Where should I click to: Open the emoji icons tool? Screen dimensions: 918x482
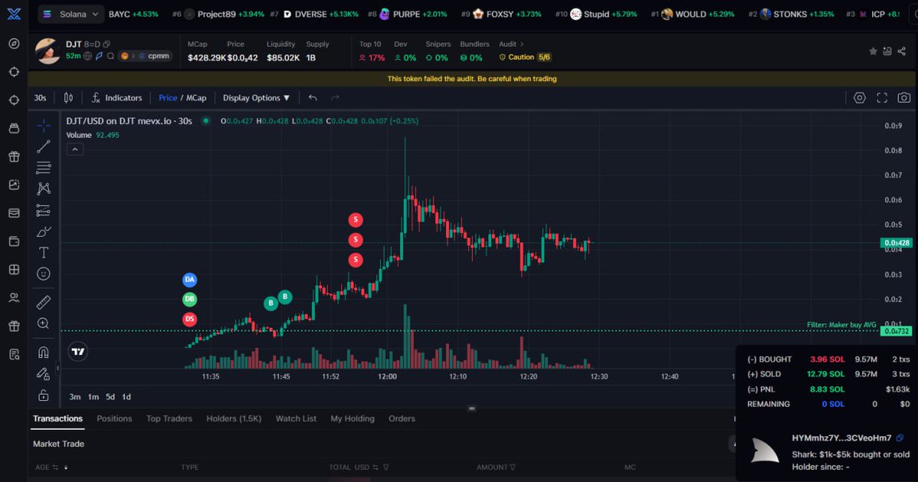pyautogui.click(x=44, y=273)
